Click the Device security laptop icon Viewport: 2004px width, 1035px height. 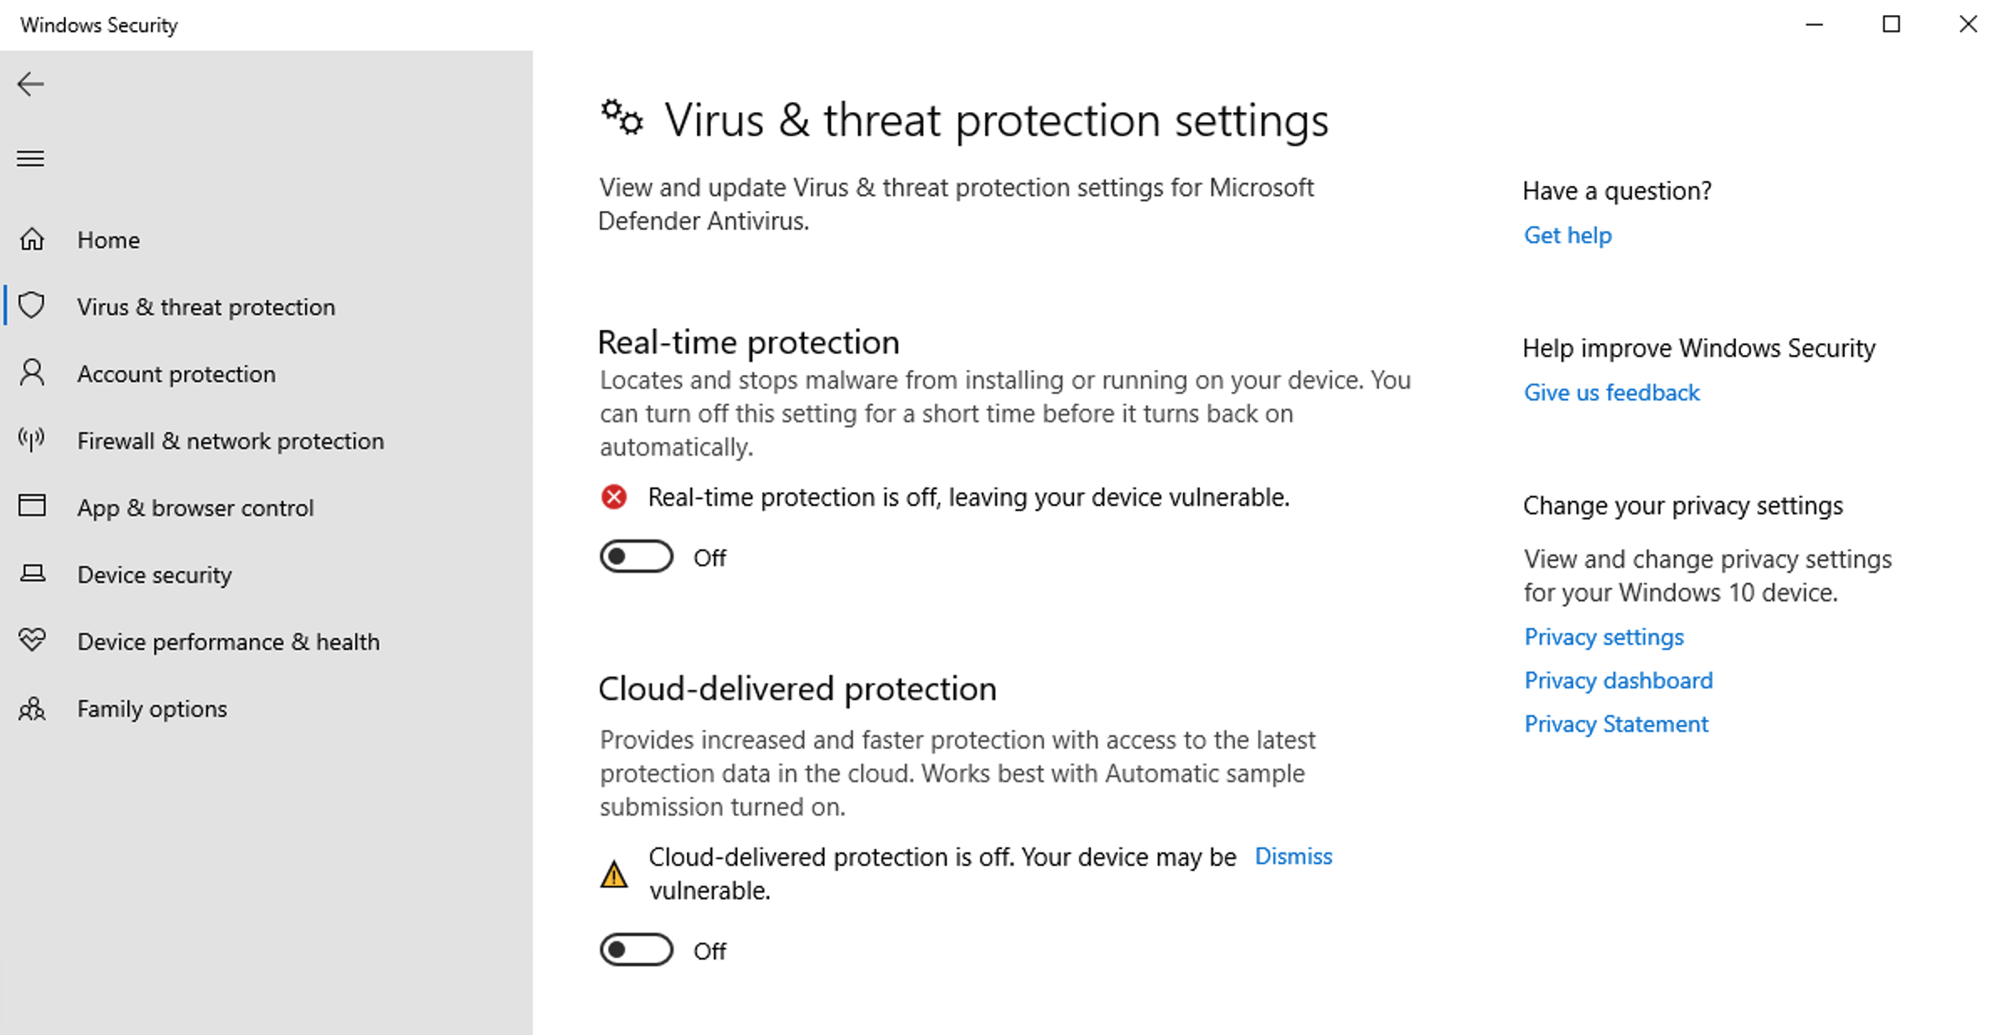32,574
